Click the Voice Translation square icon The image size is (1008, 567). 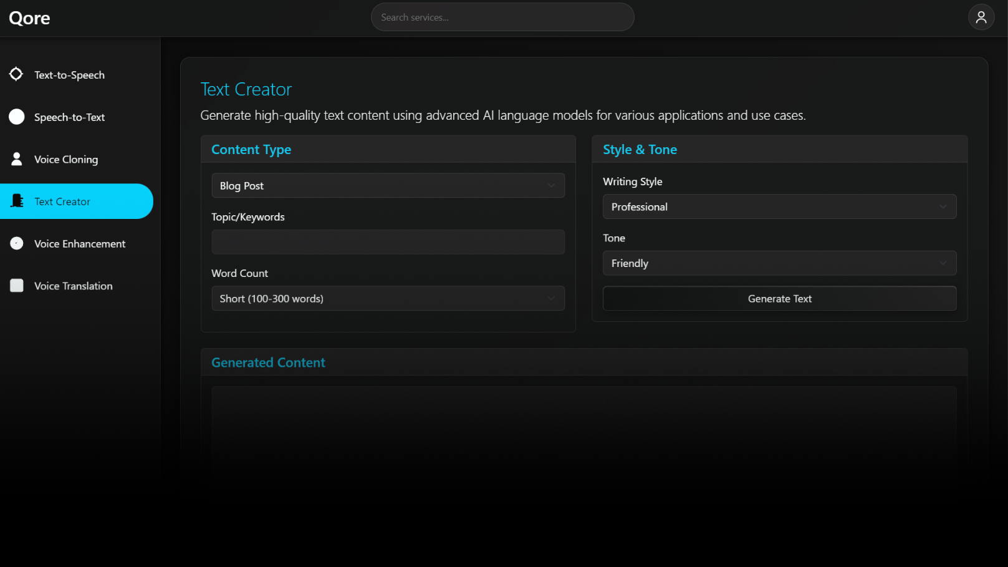click(x=17, y=286)
